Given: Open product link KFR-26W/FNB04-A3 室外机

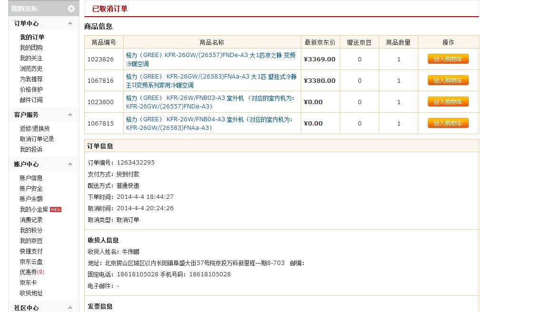Looking at the screenshot, I should [x=209, y=124].
